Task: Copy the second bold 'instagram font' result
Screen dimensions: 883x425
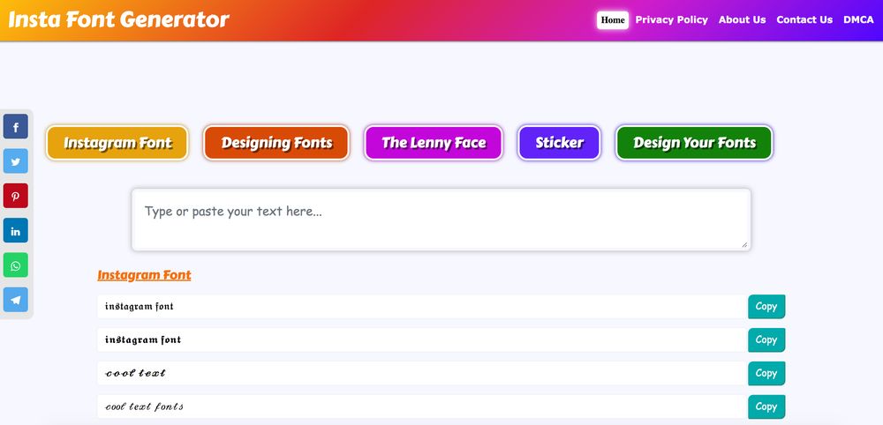Action: point(766,340)
